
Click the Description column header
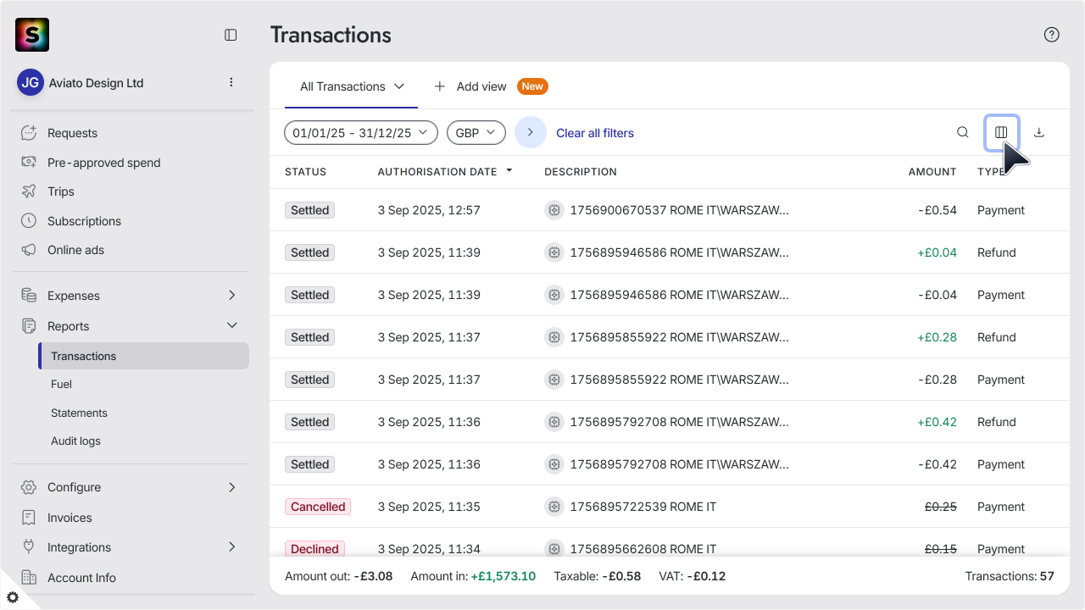click(x=581, y=172)
